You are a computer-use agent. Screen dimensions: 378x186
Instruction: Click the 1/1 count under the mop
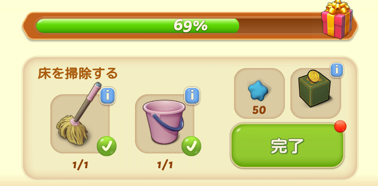click(80, 165)
